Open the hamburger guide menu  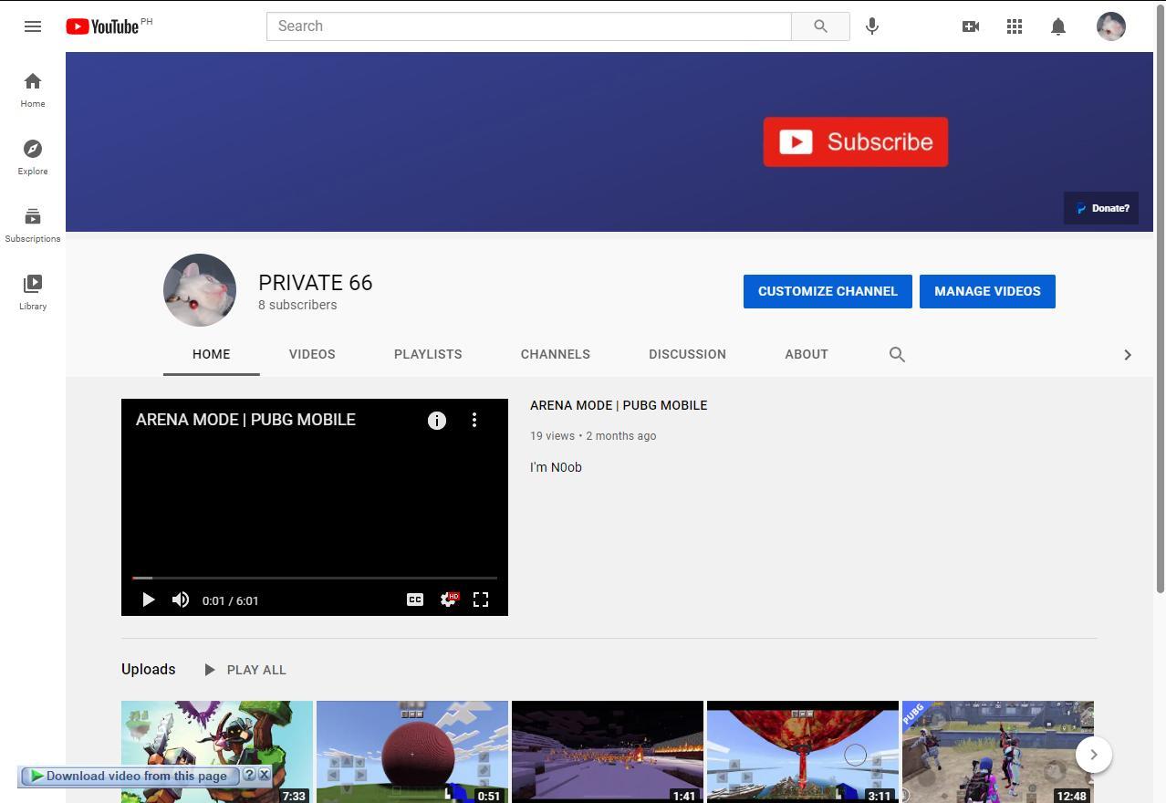click(33, 26)
